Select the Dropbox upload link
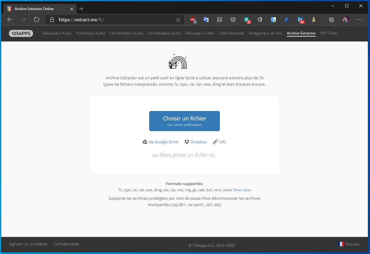The width and height of the screenshot is (370, 254). coord(199,142)
